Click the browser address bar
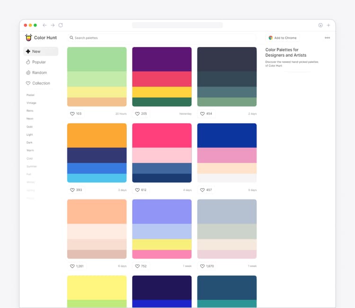 click(177, 25)
